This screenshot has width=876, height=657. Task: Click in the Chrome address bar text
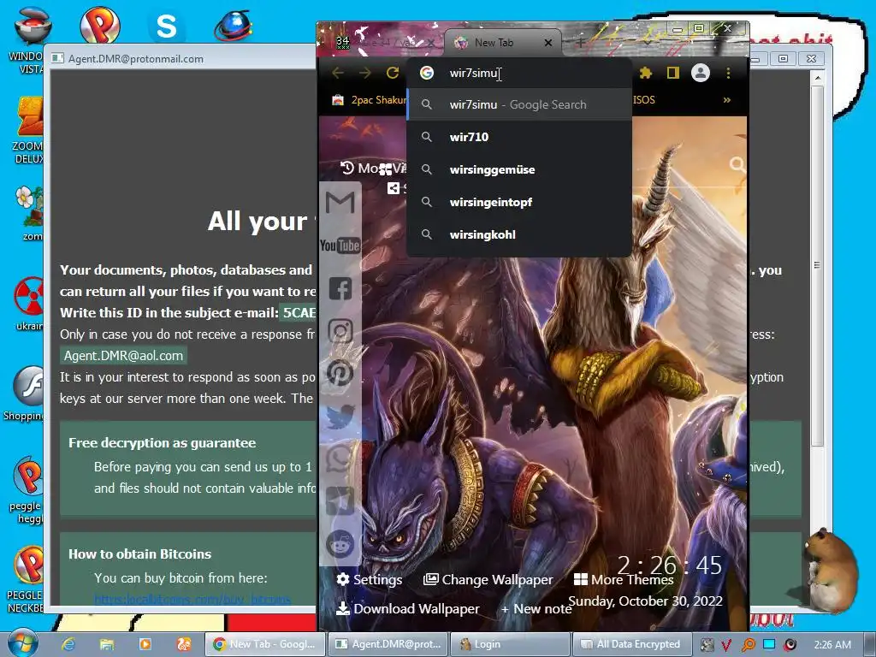[x=472, y=73]
